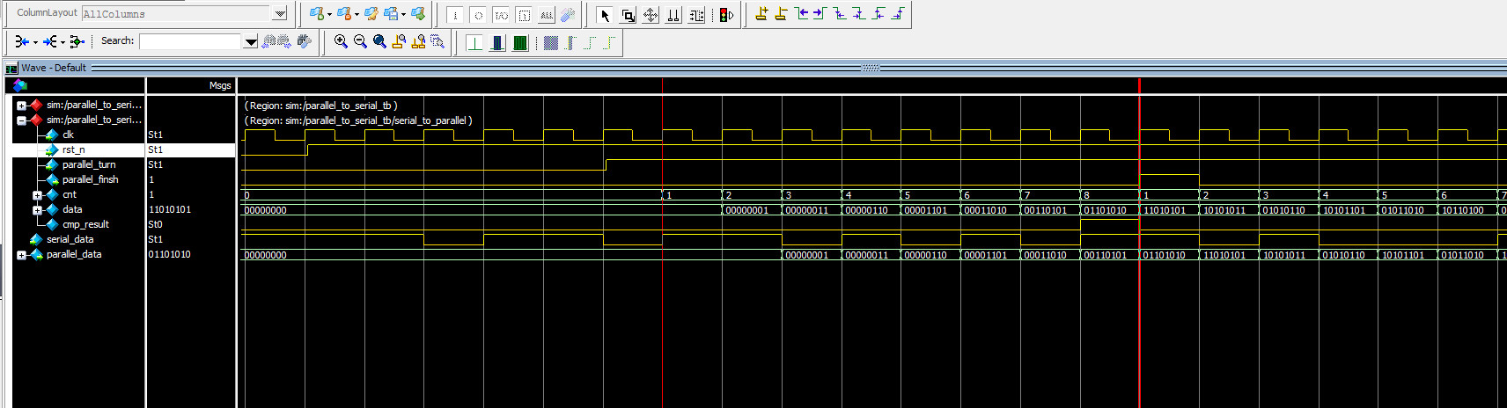Click the Delete Cursor icon
The image size is (1507, 408).
pos(781,14)
